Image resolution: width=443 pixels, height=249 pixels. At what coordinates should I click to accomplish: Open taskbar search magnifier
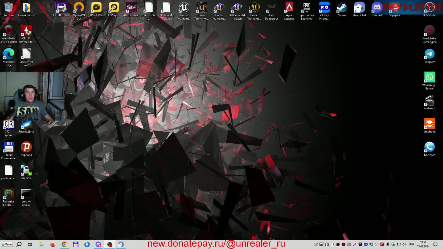point(19,244)
